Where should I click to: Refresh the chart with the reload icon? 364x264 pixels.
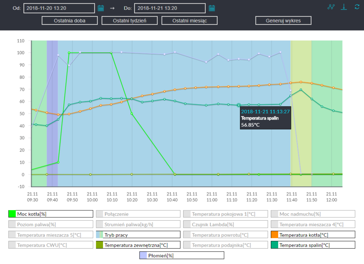pos(357,7)
